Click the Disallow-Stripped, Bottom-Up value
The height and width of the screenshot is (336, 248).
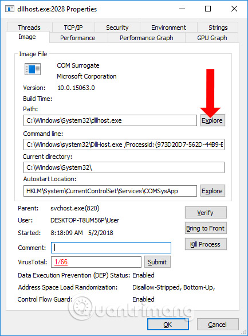174,287
